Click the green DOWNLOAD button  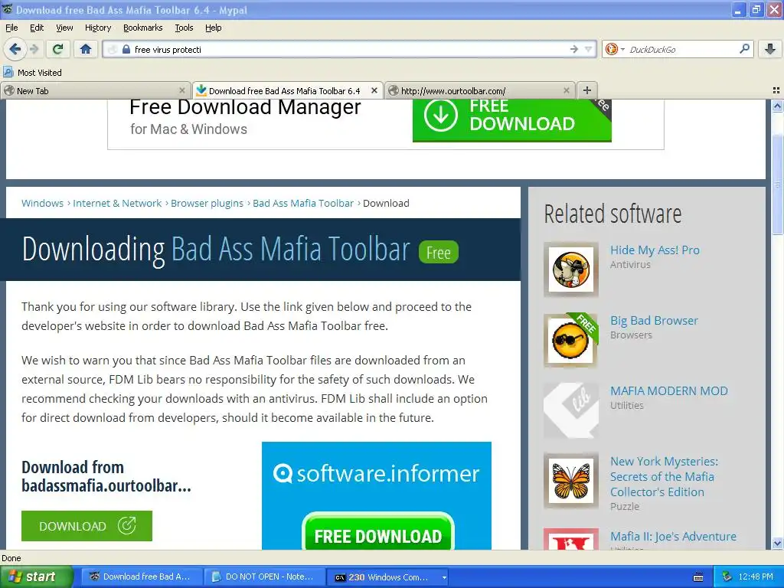[x=87, y=526]
